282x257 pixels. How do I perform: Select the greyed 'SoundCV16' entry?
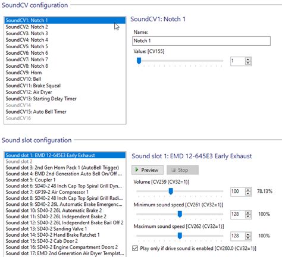[x=65, y=118]
